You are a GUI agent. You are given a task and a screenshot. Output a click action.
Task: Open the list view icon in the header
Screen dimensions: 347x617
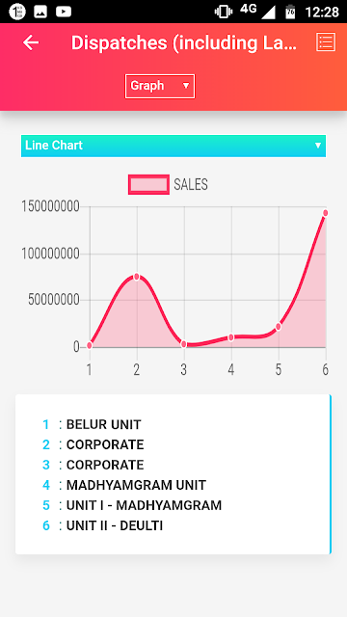tap(326, 42)
